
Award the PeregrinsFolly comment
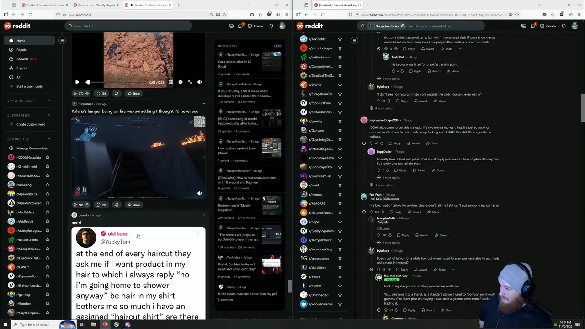pos(421,235)
